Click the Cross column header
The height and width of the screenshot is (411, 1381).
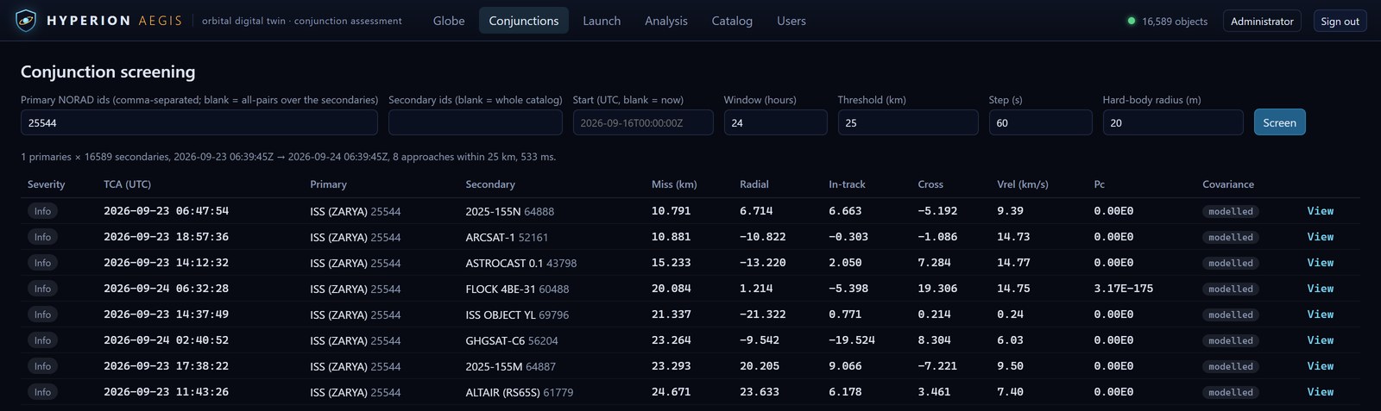[930, 184]
